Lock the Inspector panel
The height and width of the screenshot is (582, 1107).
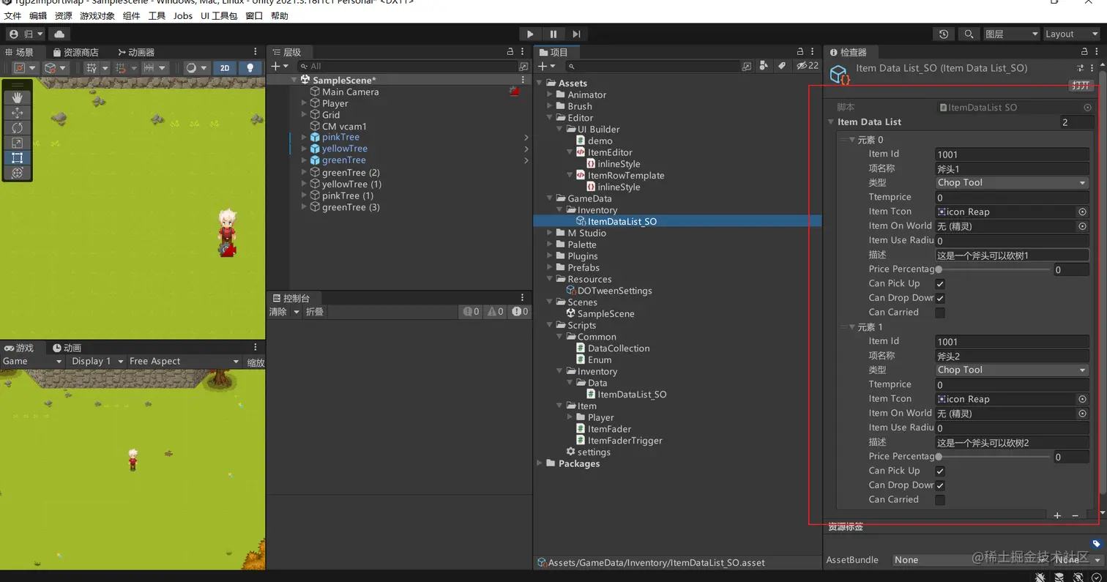[x=1085, y=52]
